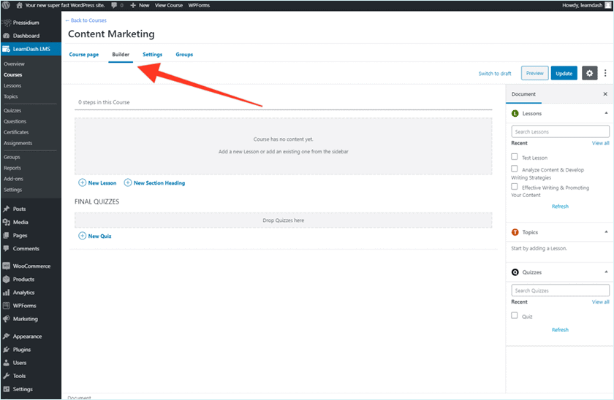614x400 pixels.
Task: Switch to the Settings tab
Action: [x=152, y=55]
